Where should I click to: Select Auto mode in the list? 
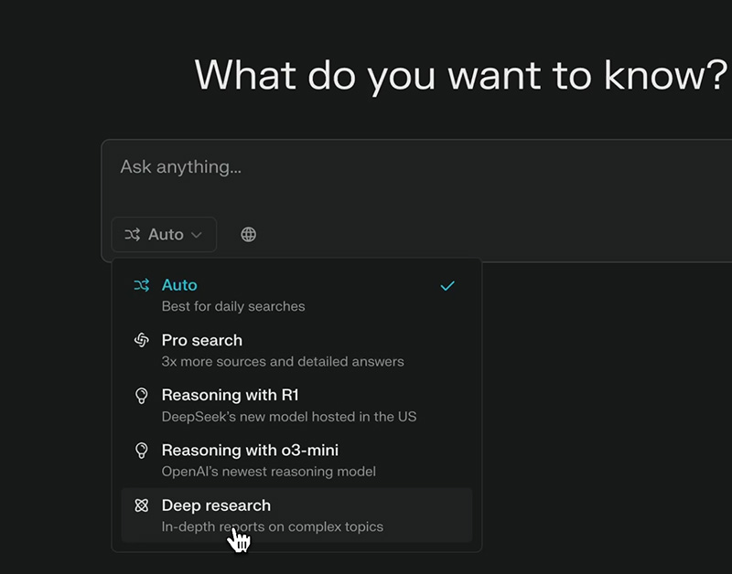179,285
